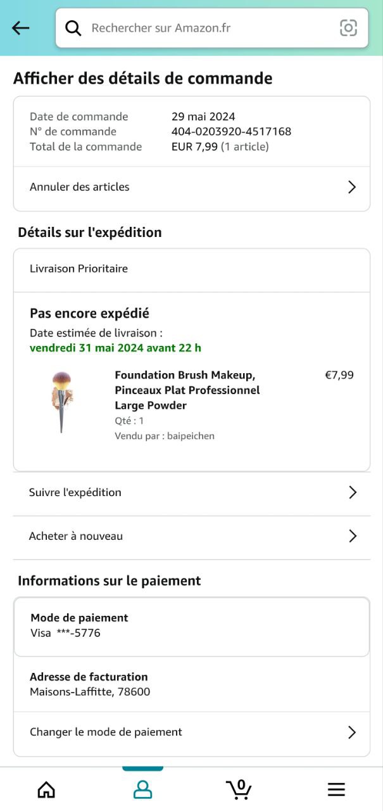Expand the Annuler des articles chevron
383x811 pixels.
pyautogui.click(x=352, y=187)
